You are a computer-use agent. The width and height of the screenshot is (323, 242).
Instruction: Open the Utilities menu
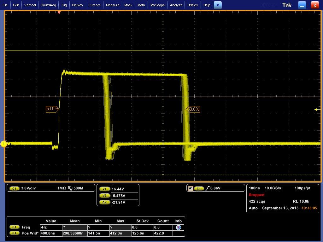click(192, 5)
